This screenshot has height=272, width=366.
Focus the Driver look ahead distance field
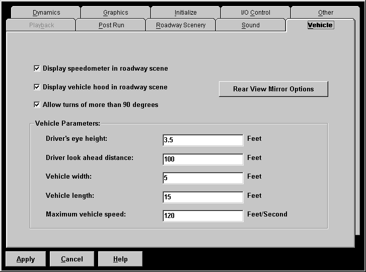click(x=203, y=159)
